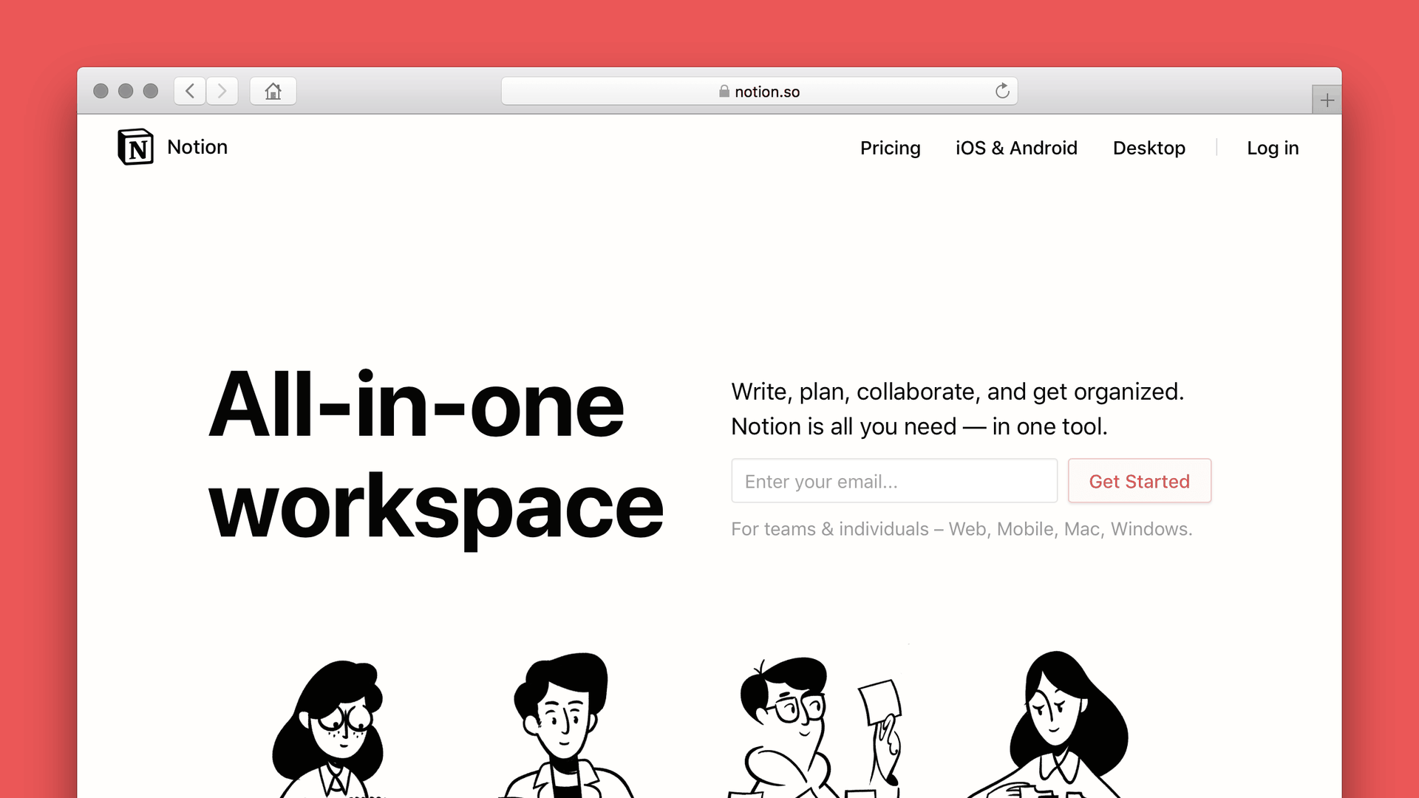The image size is (1419, 798).
Task: Click the padlock icon in the address bar
Action: coord(724,92)
